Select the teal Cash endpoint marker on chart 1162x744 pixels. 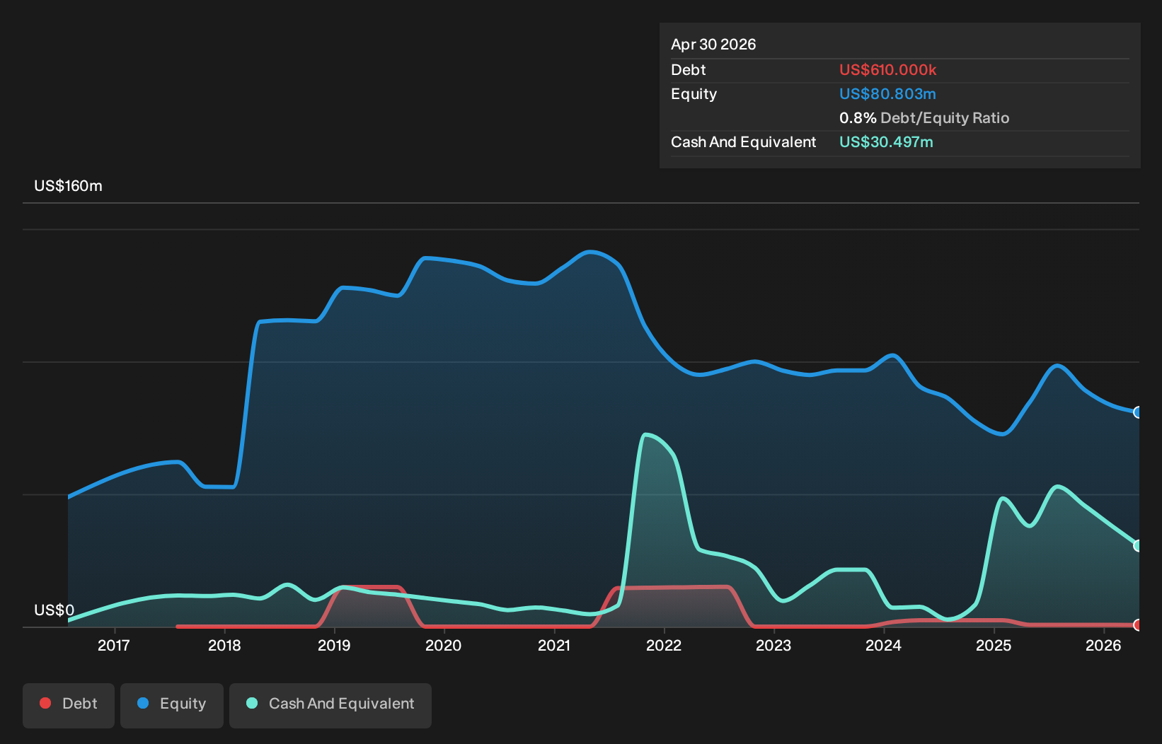point(1138,545)
